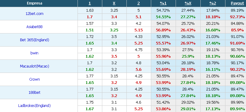Sort by the X column header
Viewport: 246px width, 112px height.
click(x=114, y=3)
